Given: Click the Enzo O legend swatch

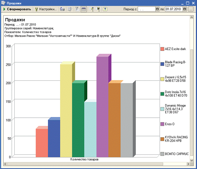Looking at the screenshot, I should tap(162, 124).
